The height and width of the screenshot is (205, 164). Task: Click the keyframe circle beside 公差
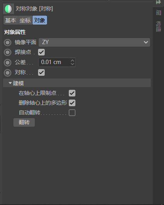(7, 62)
